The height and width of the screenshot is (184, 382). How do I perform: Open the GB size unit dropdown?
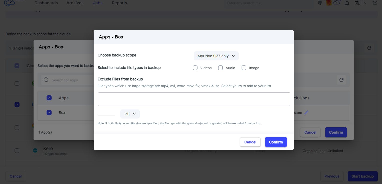130,114
